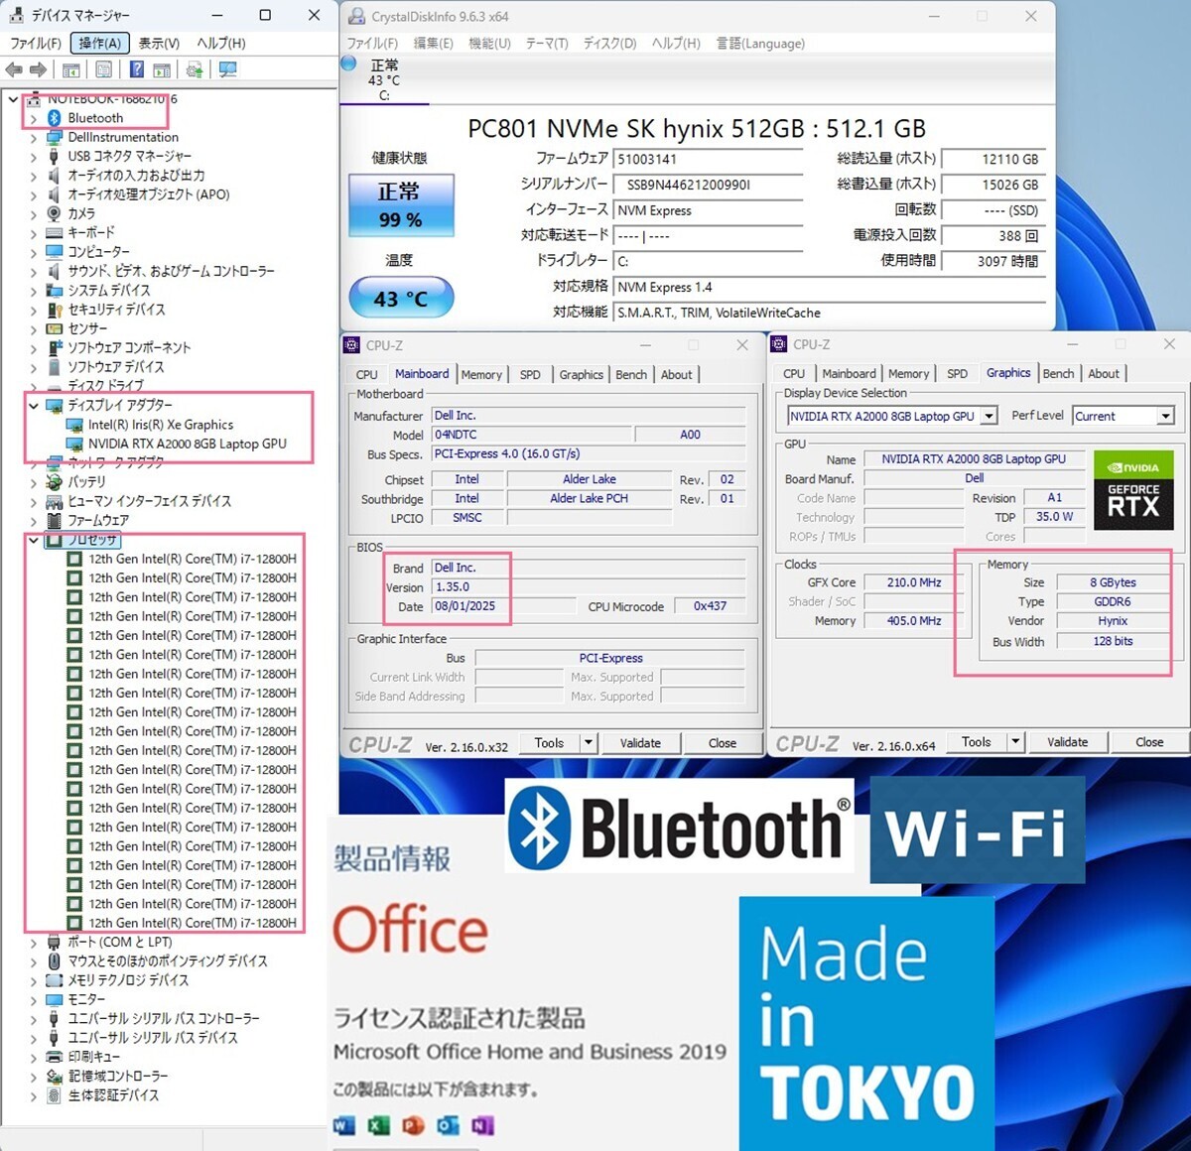Click the 正常 99% health status button
This screenshot has height=1151, width=1191.
click(400, 205)
